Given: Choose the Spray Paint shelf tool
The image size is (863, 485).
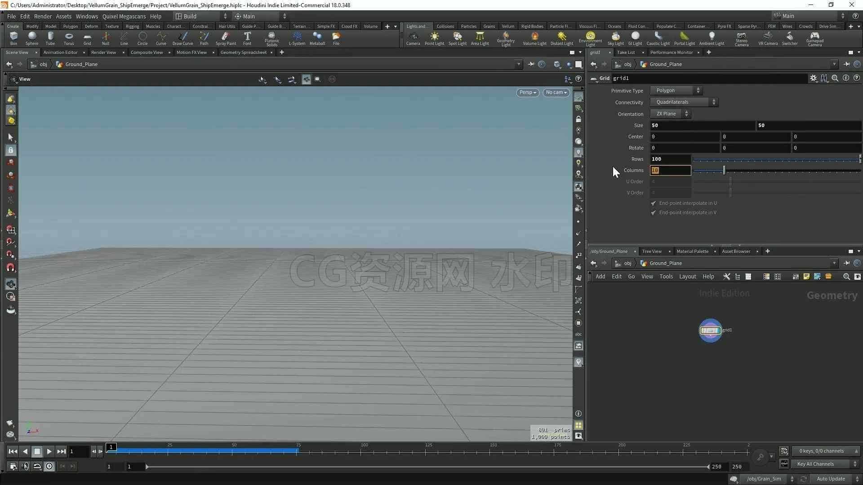Looking at the screenshot, I should pos(226,38).
